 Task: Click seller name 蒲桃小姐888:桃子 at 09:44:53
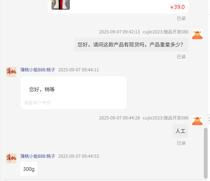click(x=38, y=156)
